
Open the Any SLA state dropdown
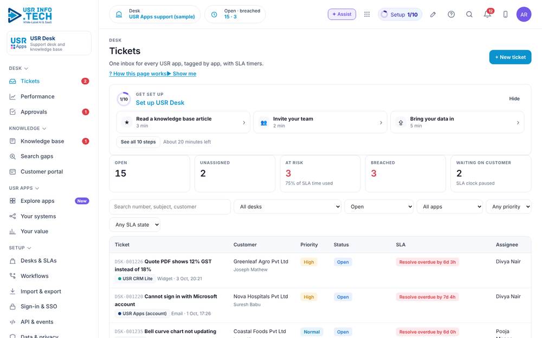pos(135,224)
